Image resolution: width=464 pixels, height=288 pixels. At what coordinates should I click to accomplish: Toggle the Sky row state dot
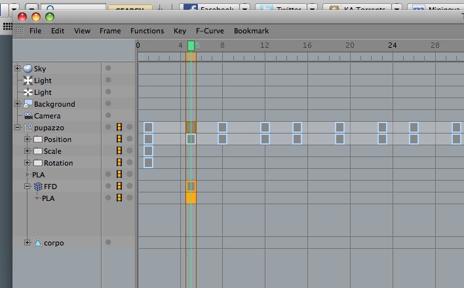(108, 68)
